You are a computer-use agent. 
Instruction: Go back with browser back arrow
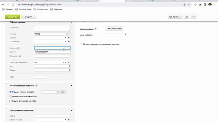pos(3,4)
